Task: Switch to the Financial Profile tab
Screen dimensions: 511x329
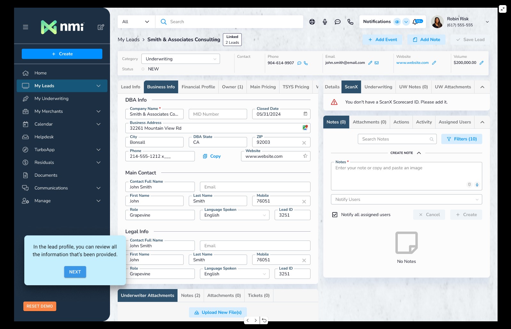Action: pyautogui.click(x=198, y=87)
